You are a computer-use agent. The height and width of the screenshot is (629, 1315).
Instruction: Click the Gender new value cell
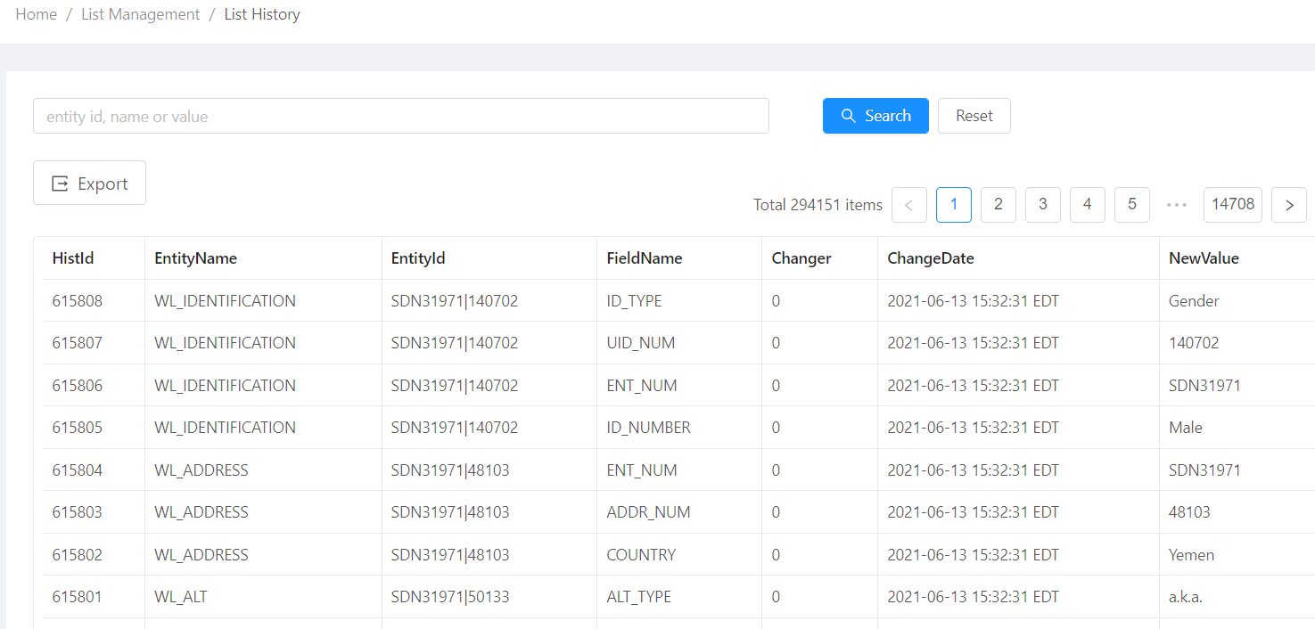coord(1237,301)
